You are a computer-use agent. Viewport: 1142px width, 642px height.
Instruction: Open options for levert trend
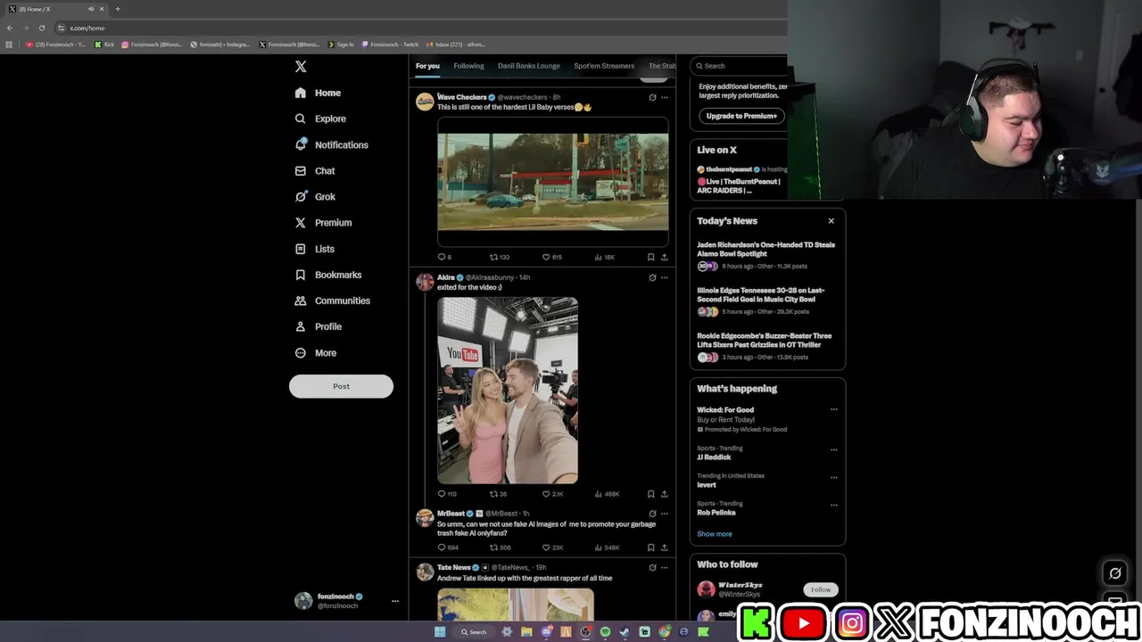pos(834,477)
